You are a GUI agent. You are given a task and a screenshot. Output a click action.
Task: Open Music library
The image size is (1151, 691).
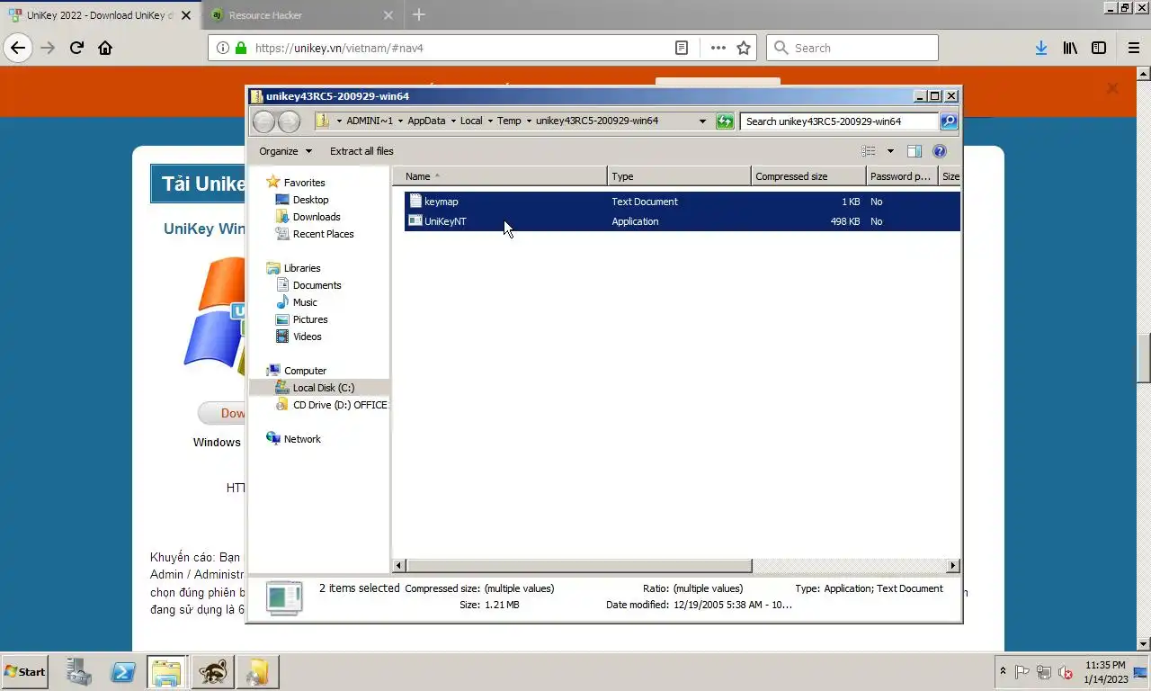(305, 302)
